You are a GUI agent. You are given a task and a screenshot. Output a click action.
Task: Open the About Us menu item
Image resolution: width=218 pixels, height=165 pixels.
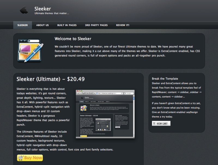(x=43, y=25)
